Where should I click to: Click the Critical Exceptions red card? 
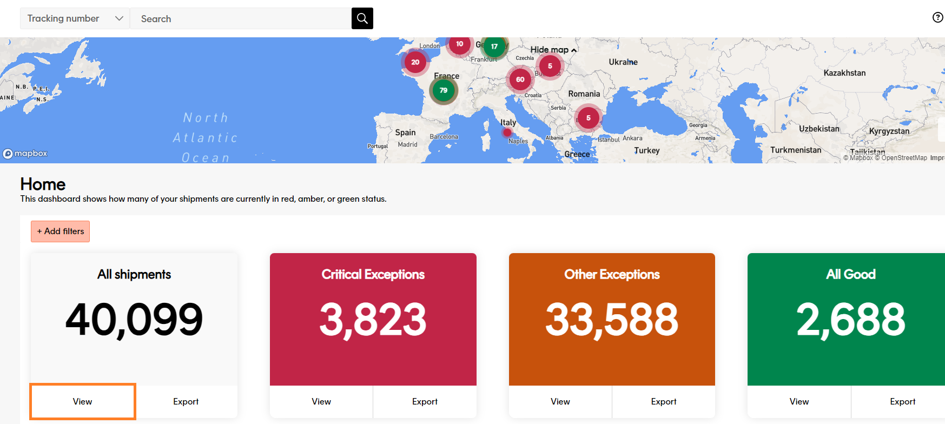(x=373, y=319)
